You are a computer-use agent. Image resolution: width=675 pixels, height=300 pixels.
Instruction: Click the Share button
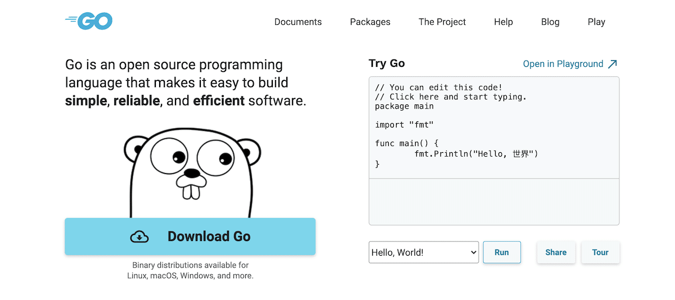(x=556, y=252)
